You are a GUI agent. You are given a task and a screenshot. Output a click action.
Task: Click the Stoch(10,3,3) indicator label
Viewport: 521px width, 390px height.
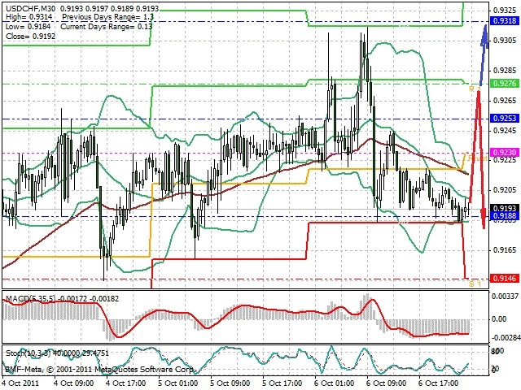tap(29, 353)
